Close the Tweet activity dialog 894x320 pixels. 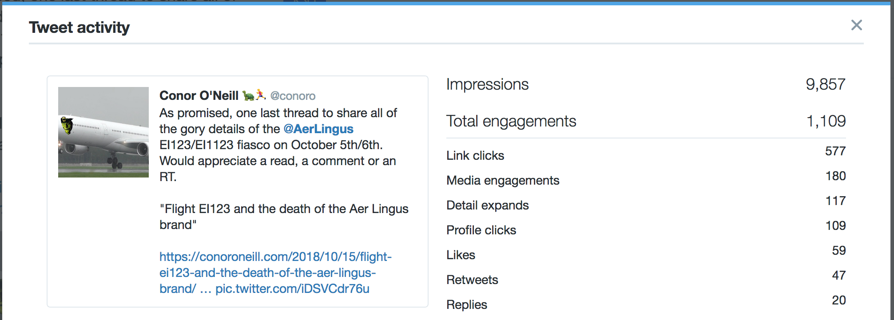856,25
